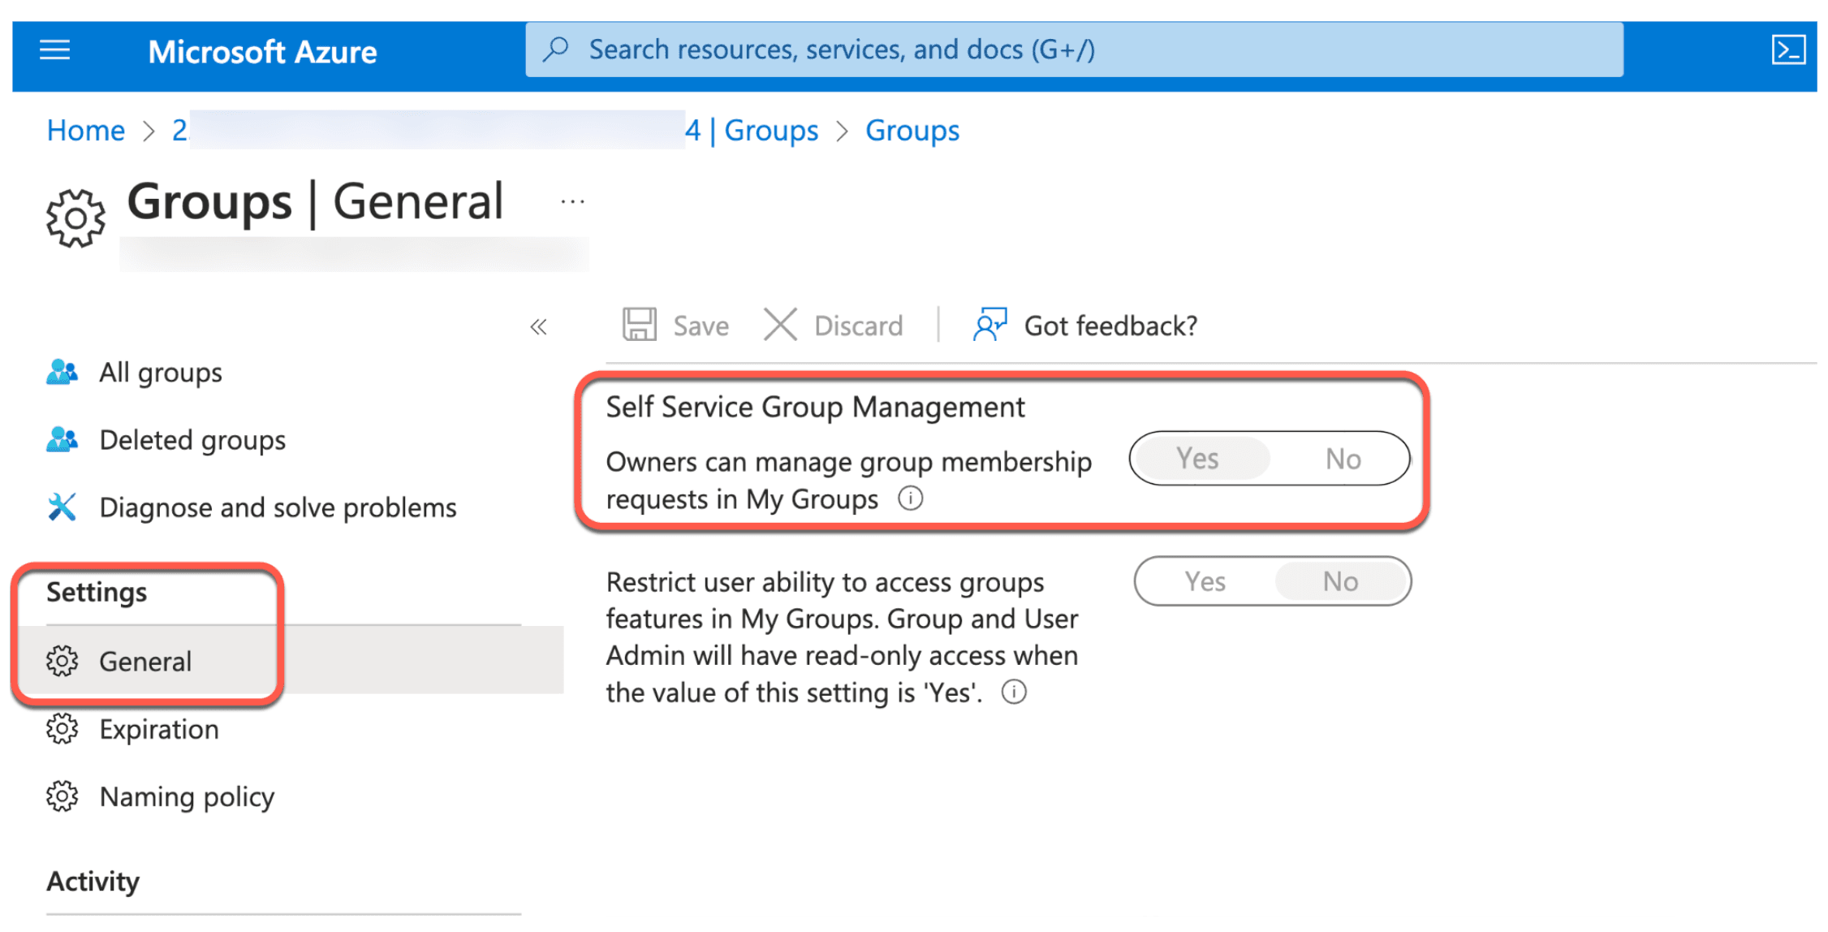Screen dimensions: 1828x932
Task: Click the Groups General gear icon in the title
Action: [x=75, y=218]
